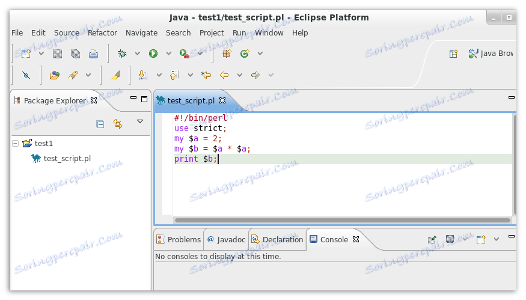Click the Pin Console icon

pos(432,240)
